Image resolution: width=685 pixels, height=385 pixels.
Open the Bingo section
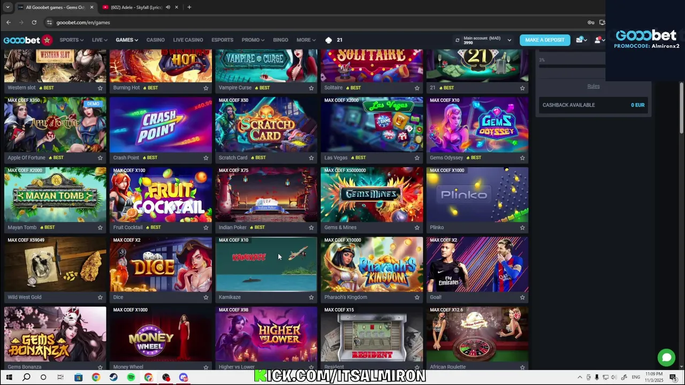point(280,40)
